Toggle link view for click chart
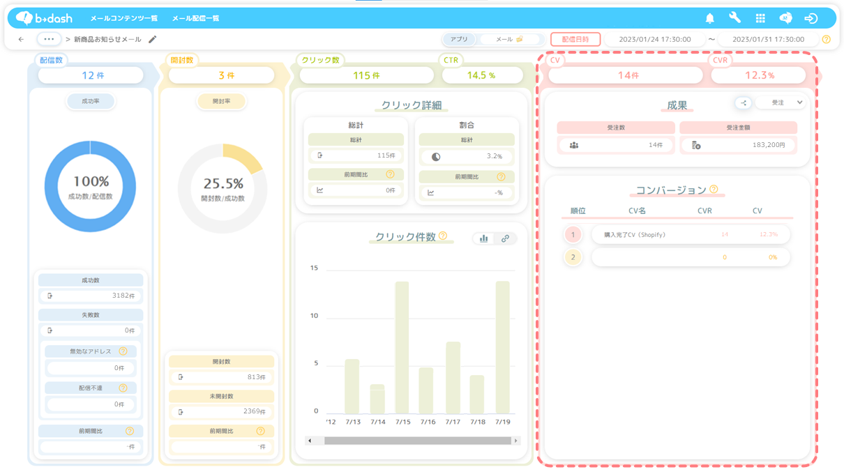The image size is (844, 474). tap(505, 238)
